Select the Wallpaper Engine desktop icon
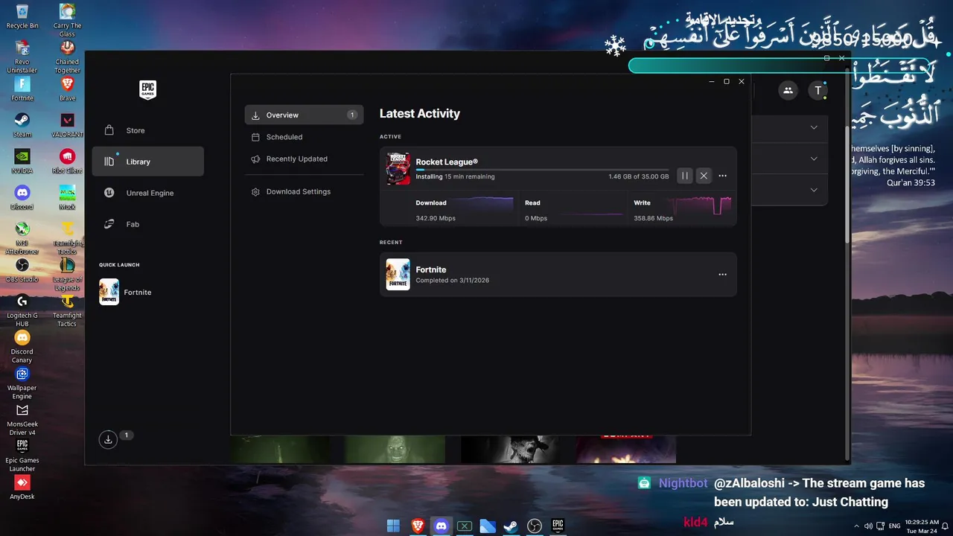Viewport: 953px width, 536px height. (x=22, y=383)
